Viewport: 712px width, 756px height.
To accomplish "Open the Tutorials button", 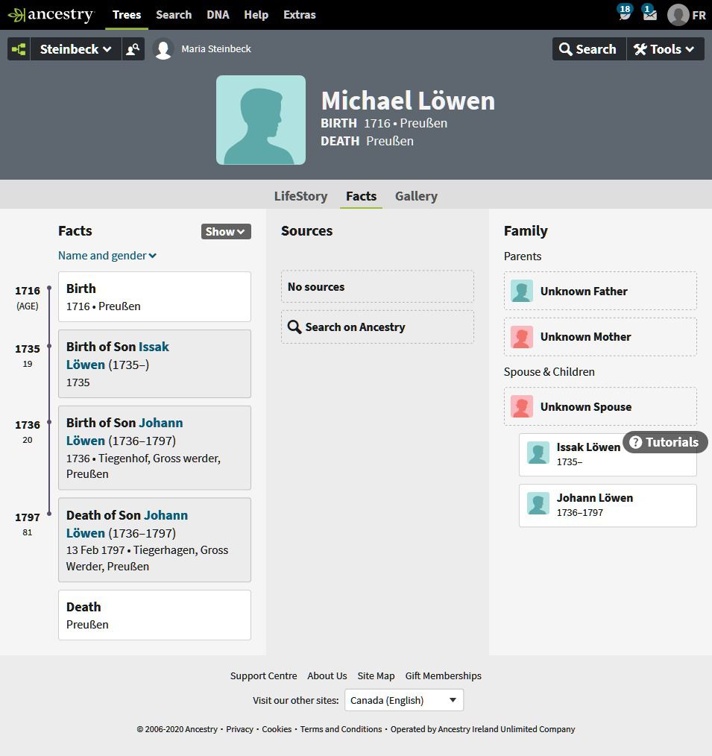I will [x=665, y=442].
